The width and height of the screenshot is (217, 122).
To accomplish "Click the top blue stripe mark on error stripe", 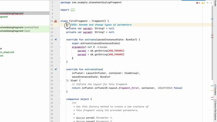I will [x=212, y=19].
